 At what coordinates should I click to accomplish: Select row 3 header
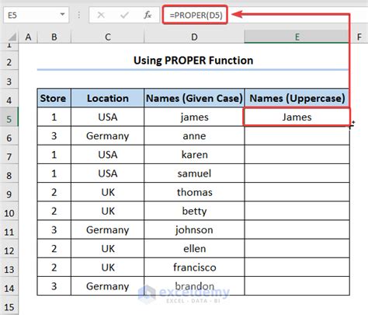point(9,79)
